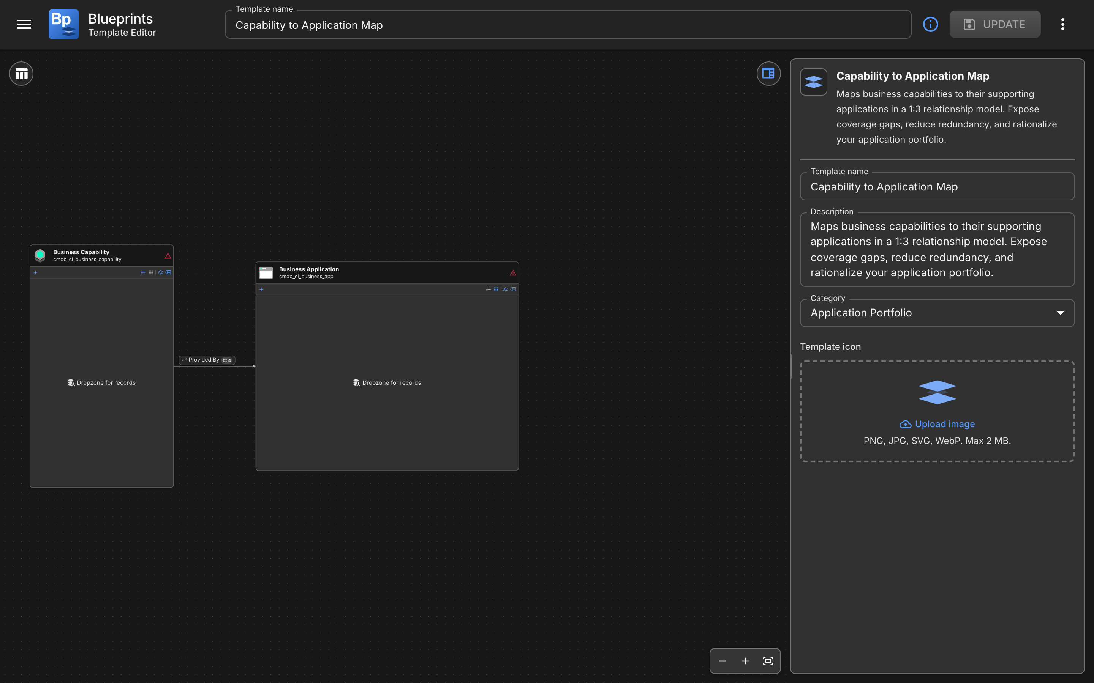The height and width of the screenshot is (683, 1094).
Task: Sort Business Capability records A to Z
Action: tap(160, 272)
